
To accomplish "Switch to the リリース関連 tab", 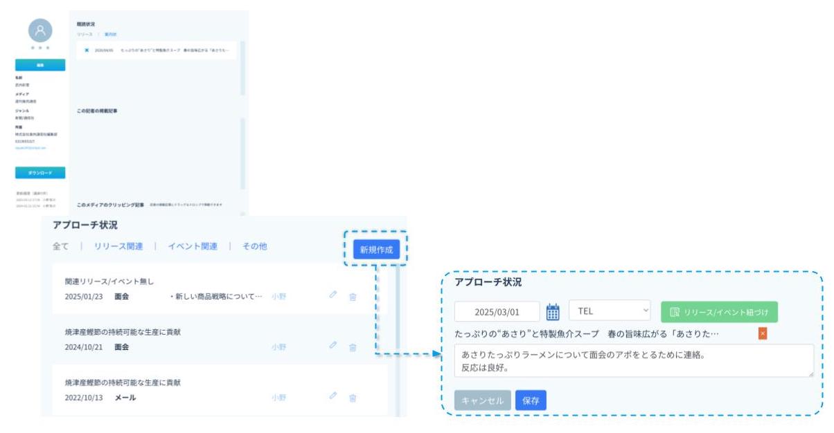I will [x=117, y=246].
